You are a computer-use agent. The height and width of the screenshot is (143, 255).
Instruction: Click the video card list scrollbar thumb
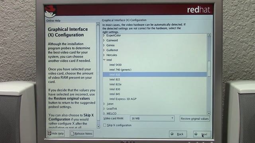pyautogui.click(x=209, y=69)
